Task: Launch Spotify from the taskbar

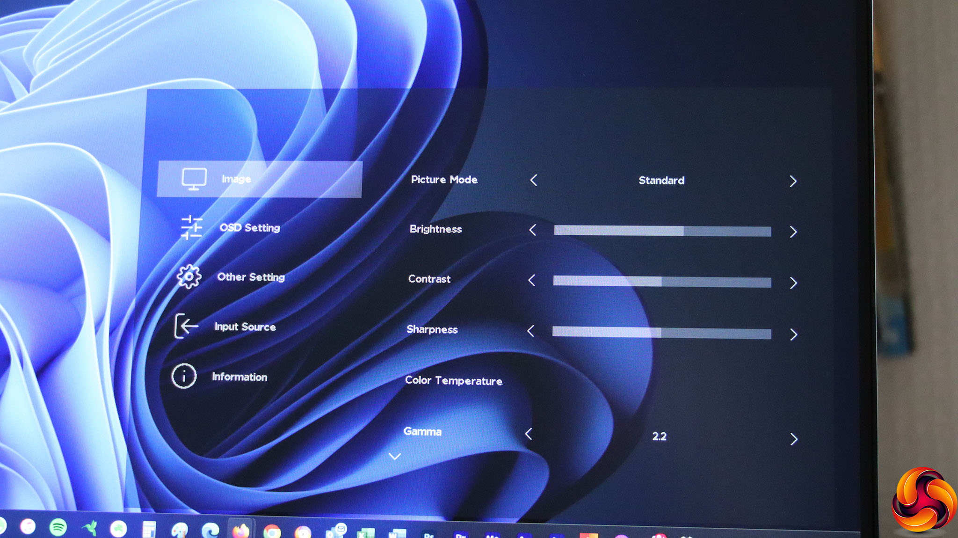Action: (58, 527)
